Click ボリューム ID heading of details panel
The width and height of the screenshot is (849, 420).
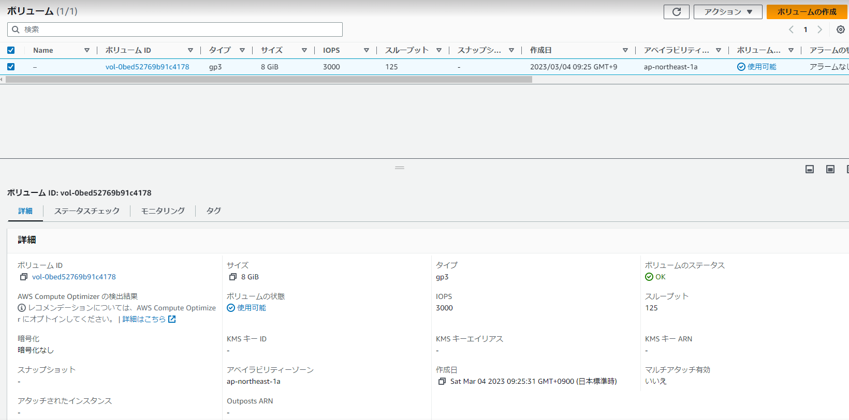coord(79,193)
